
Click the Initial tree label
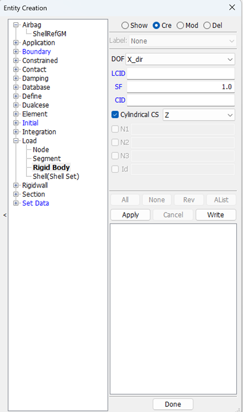[30, 123]
